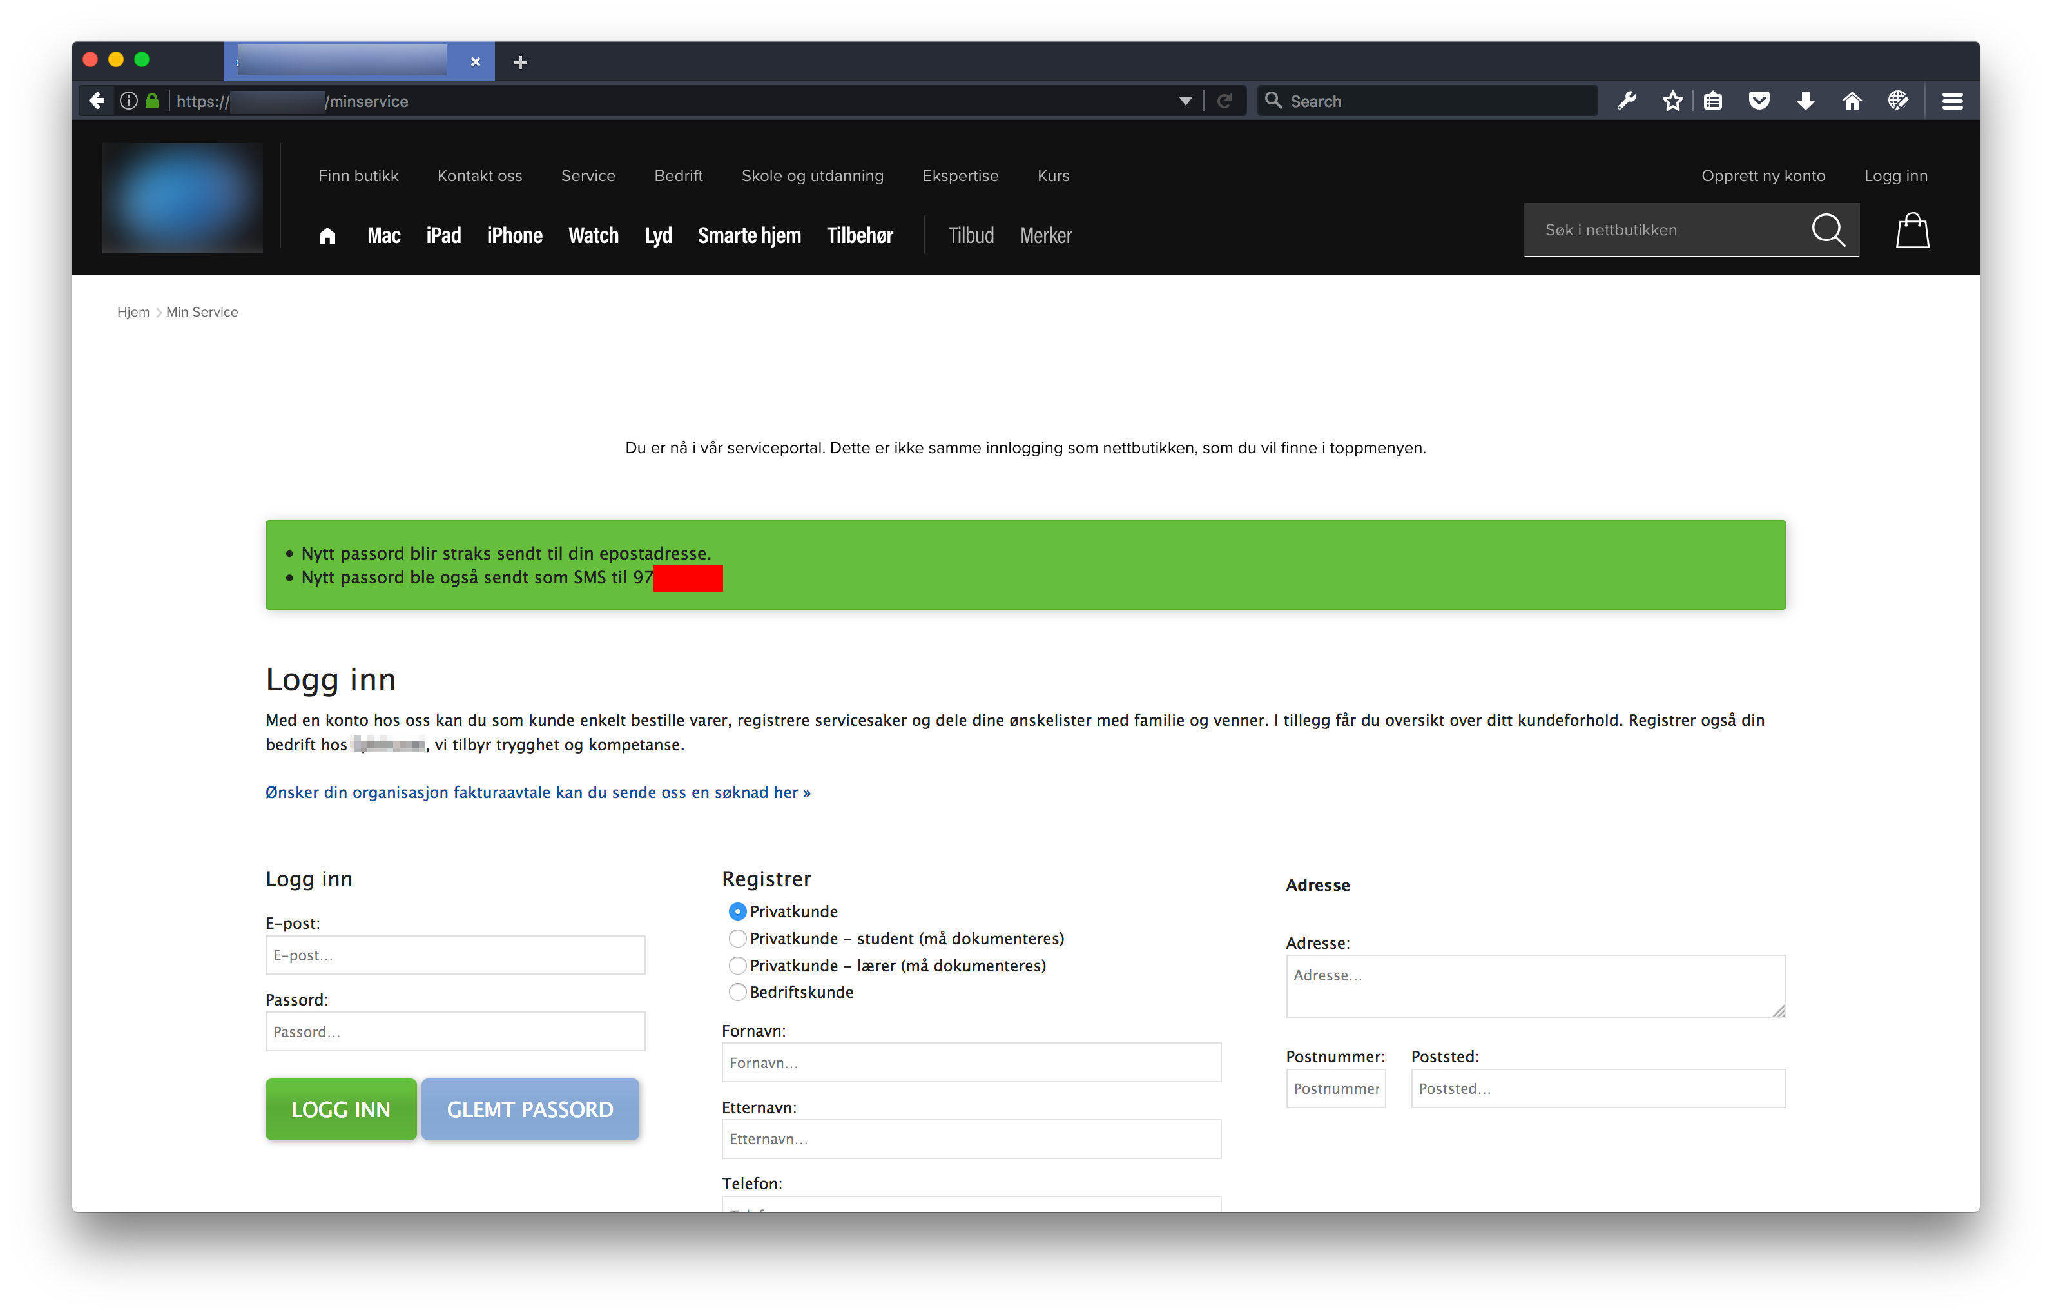Select the Privatkunde radio button
2052x1315 pixels.
point(737,912)
